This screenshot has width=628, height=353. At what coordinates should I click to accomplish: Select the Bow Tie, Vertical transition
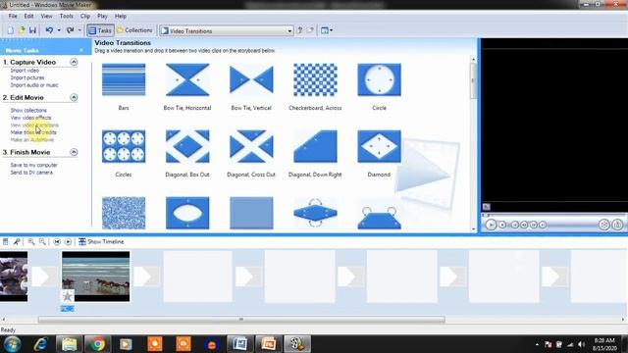pyautogui.click(x=251, y=79)
